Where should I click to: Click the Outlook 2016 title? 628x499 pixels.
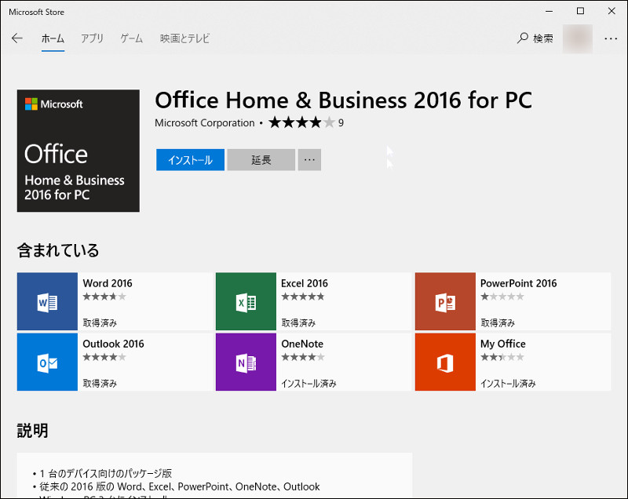[x=113, y=344]
